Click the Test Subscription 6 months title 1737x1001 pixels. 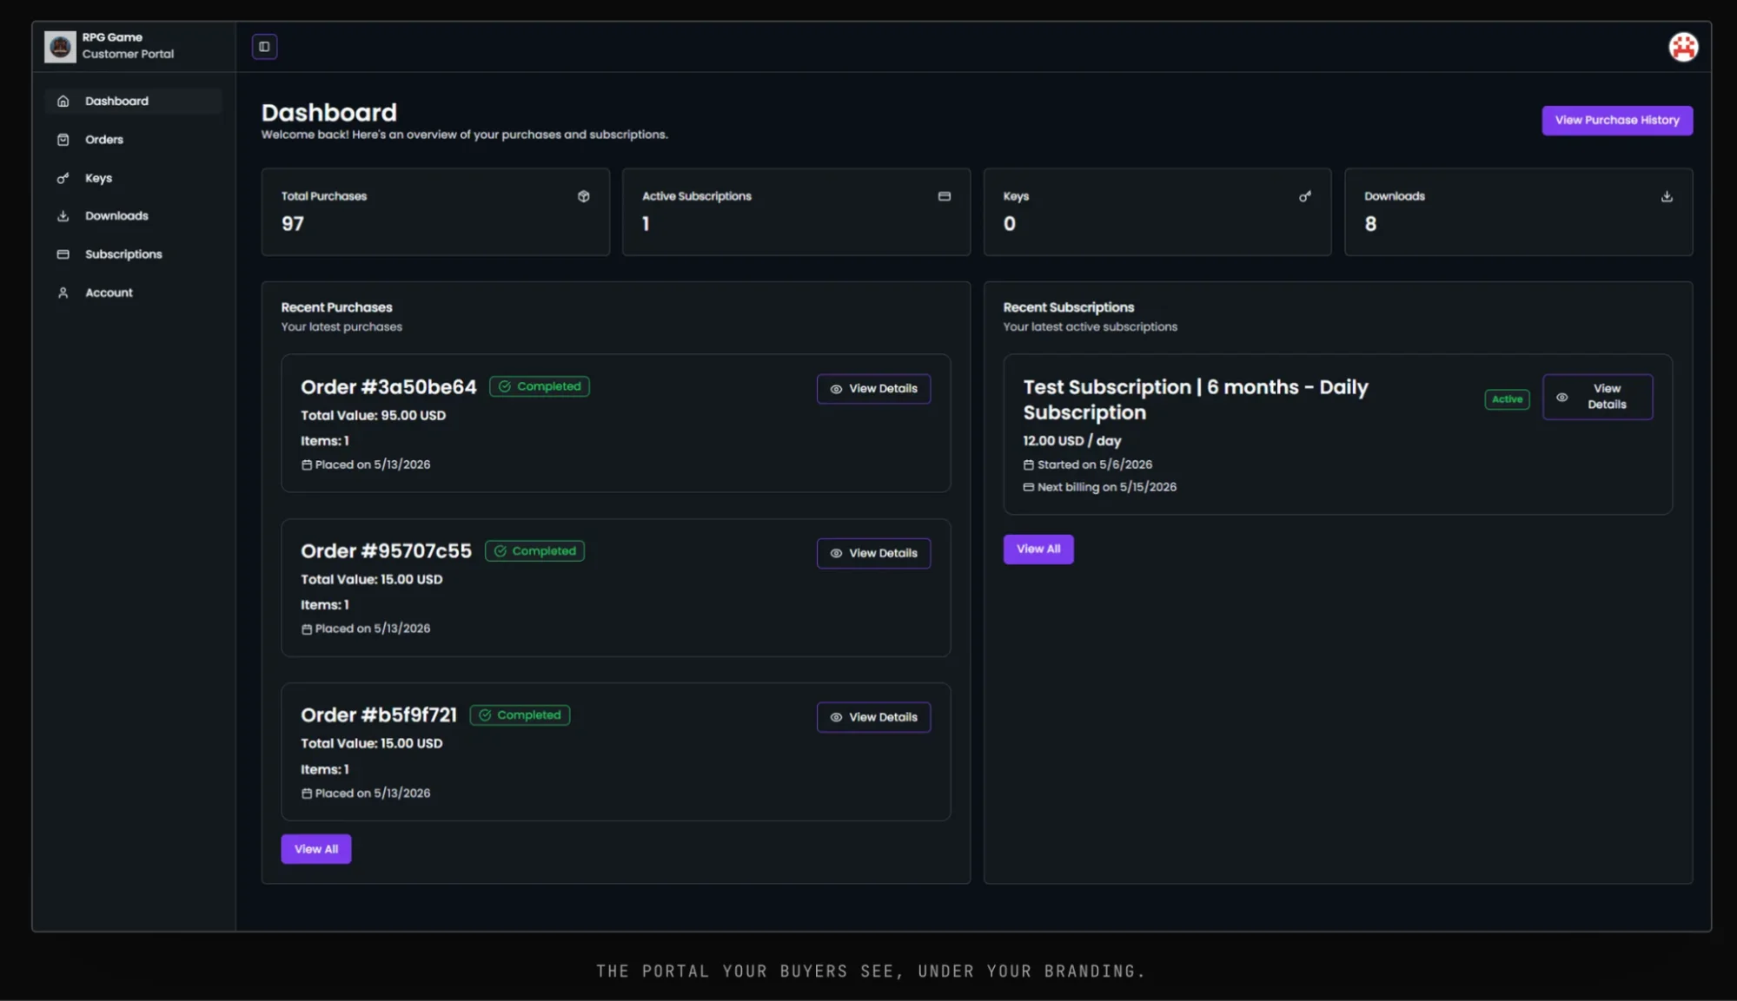click(1196, 399)
